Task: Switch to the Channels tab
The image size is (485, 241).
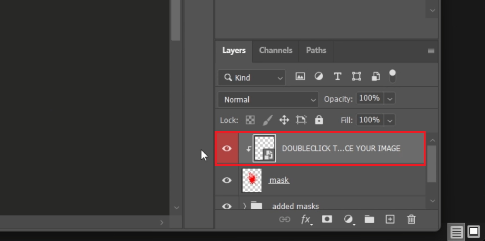Action: tap(276, 51)
